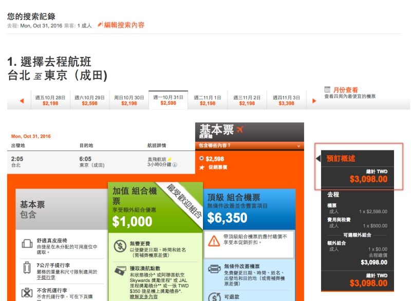
Task: Select the 周日10月30日 date tab
Action: point(129,100)
